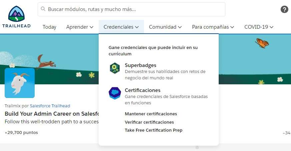Select Superbadges in the Credenciales menu
Screen dimensions: 291x151
point(140,65)
